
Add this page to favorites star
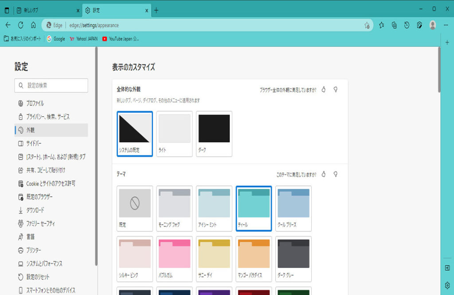[x=367, y=25]
